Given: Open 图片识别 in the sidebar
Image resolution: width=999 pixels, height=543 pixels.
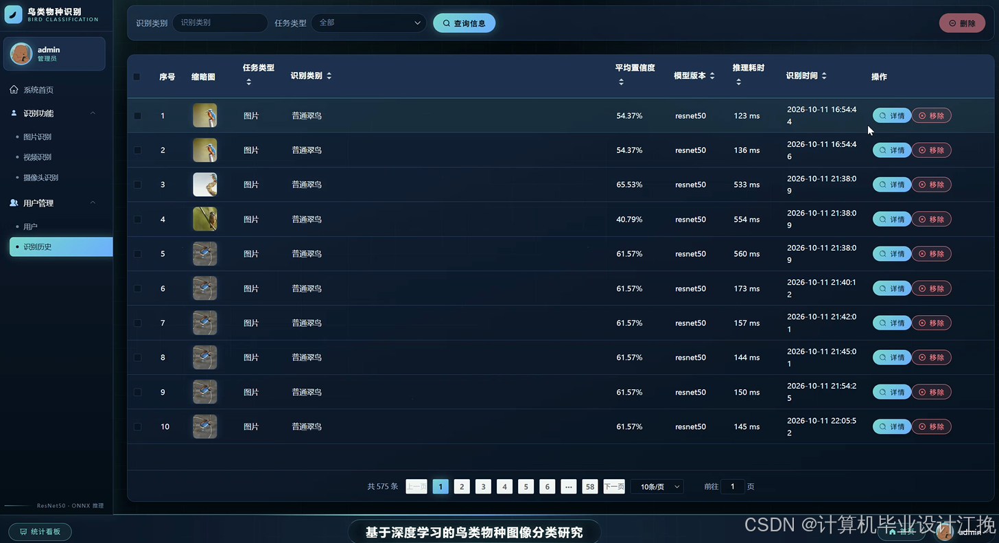Looking at the screenshot, I should 38,137.
